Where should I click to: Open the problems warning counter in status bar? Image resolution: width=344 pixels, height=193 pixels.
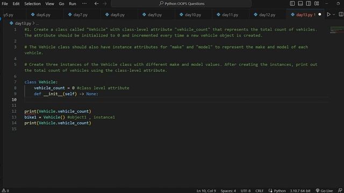click(5, 191)
